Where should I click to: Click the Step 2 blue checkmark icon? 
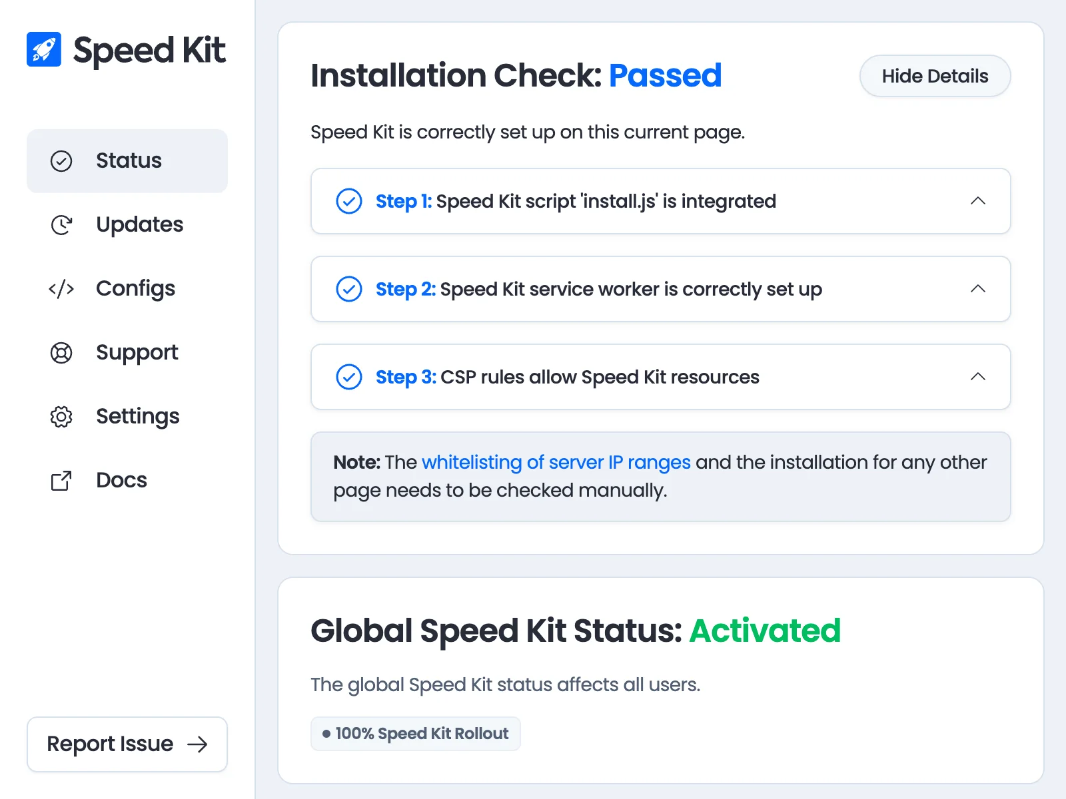(x=349, y=289)
